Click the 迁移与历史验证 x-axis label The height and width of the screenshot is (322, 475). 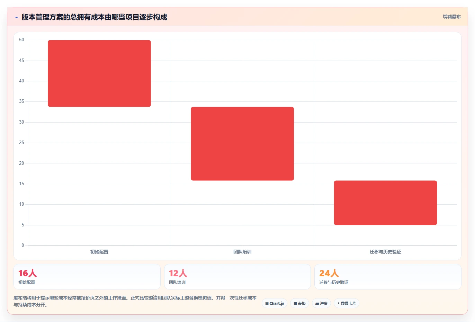point(385,252)
